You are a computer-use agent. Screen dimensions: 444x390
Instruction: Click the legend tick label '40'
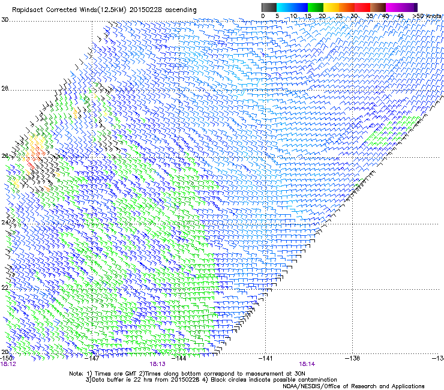(385, 16)
